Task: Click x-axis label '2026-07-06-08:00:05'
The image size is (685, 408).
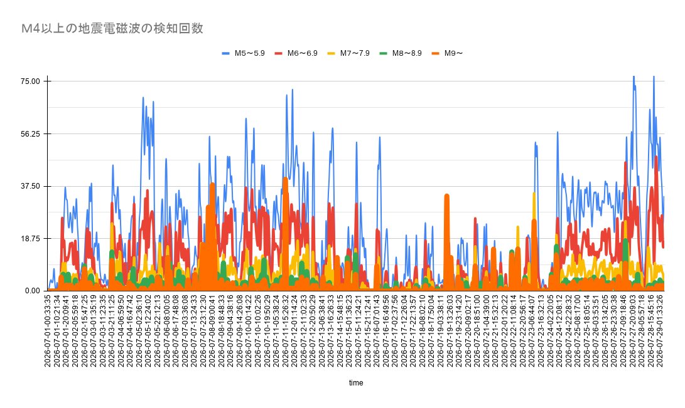Action: 167,331
